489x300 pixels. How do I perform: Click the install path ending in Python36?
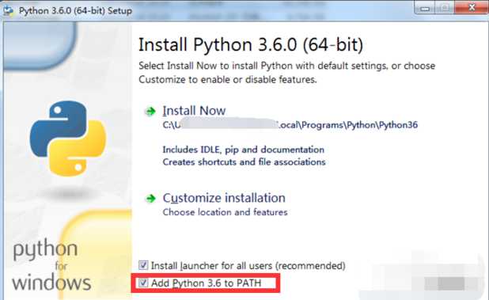290,125
